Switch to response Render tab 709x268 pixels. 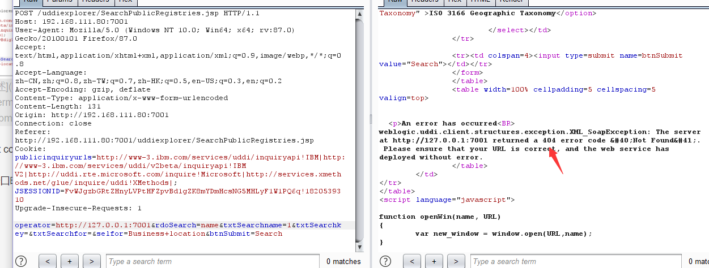click(511, 2)
